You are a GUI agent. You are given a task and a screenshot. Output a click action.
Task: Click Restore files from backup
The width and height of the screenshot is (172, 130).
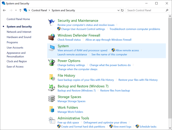pyautogui.click(x=115, y=91)
